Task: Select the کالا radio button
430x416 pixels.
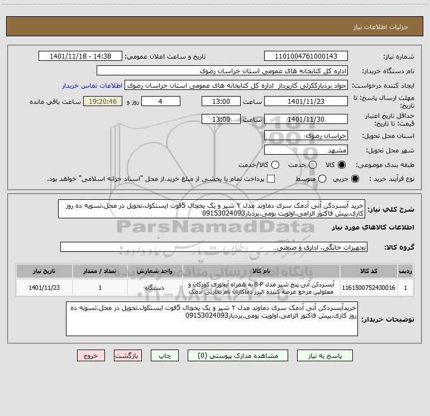Action: [342, 165]
